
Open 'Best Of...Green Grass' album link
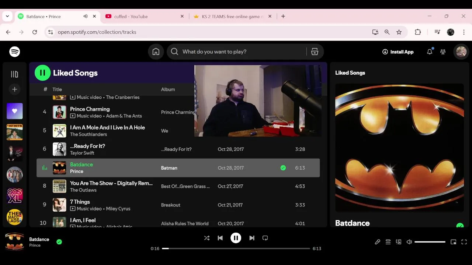(185, 186)
